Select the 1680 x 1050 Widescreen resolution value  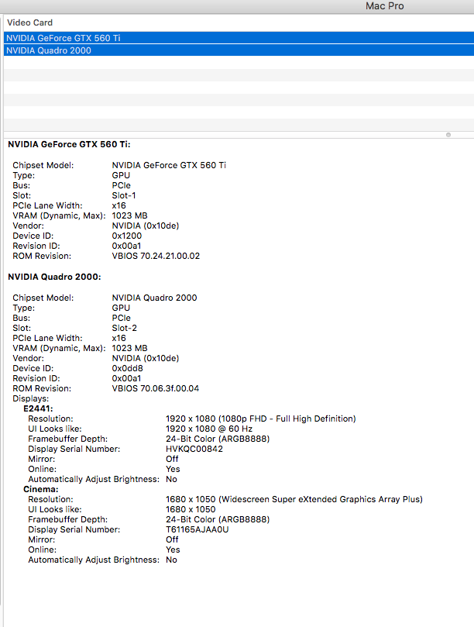(x=294, y=499)
